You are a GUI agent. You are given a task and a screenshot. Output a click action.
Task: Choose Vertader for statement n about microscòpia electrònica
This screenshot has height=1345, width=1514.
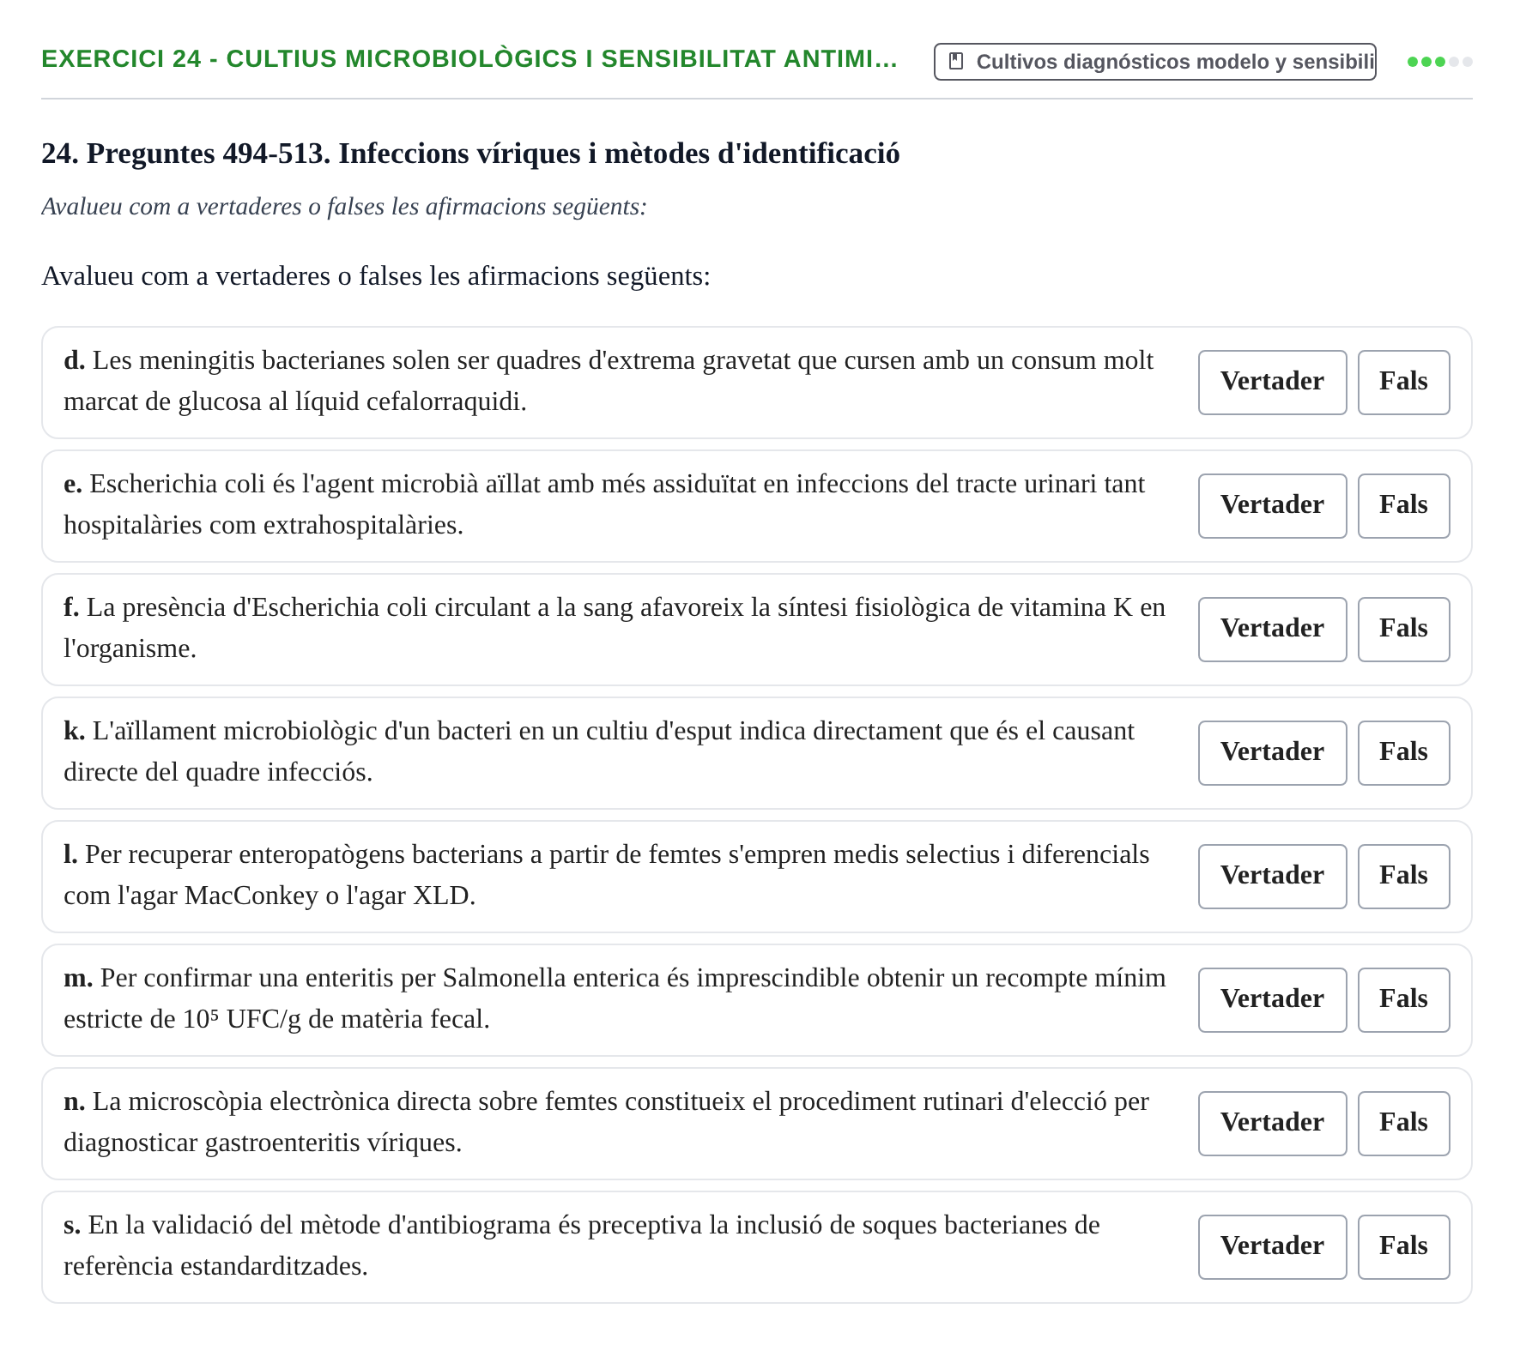click(1272, 1123)
